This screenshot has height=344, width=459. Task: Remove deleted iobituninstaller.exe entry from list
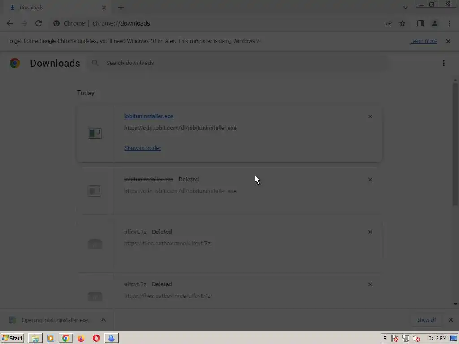[370, 180]
